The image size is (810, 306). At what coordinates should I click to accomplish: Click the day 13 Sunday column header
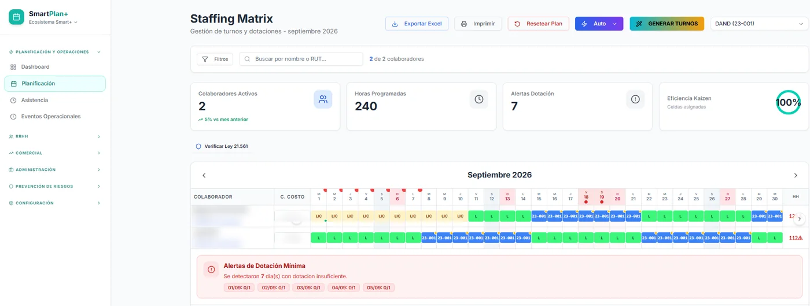507,197
